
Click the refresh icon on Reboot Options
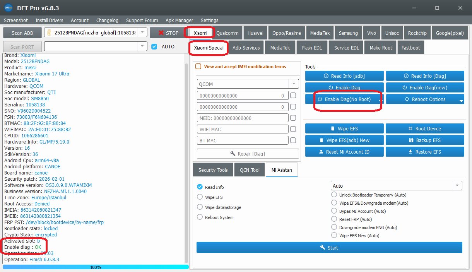click(x=407, y=99)
